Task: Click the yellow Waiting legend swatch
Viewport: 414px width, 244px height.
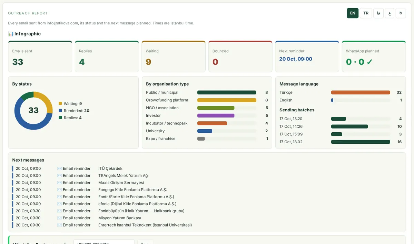Action: coord(60,103)
